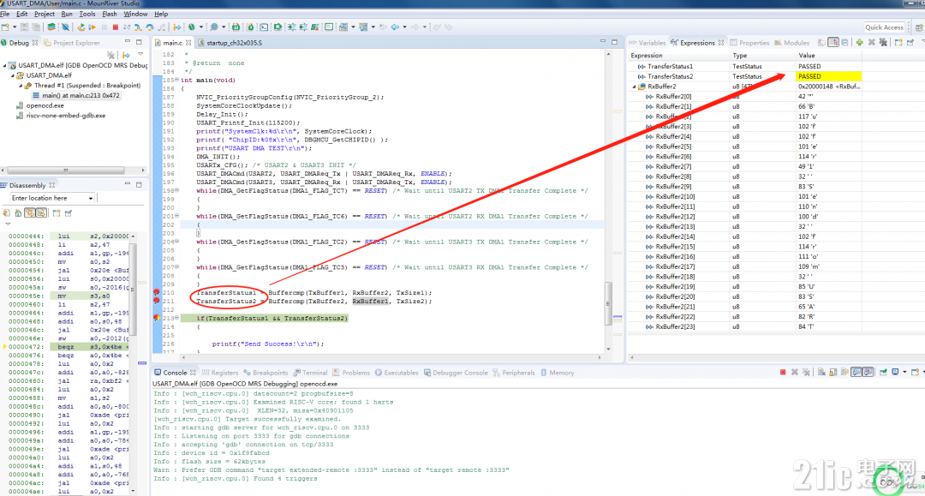The width and height of the screenshot is (925, 496).
Task: Click the Save toolbar icon
Action: (x=24, y=27)
